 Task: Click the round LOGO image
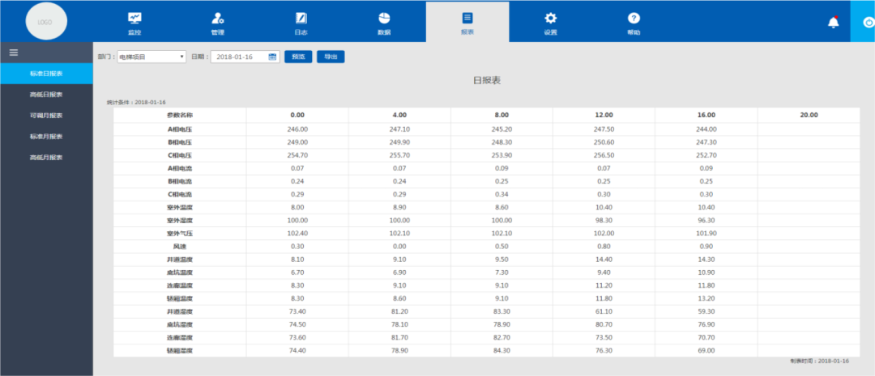(45, 23)
